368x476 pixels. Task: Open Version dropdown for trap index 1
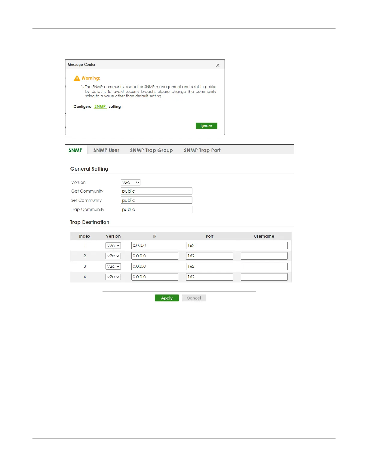pos(113,246)
